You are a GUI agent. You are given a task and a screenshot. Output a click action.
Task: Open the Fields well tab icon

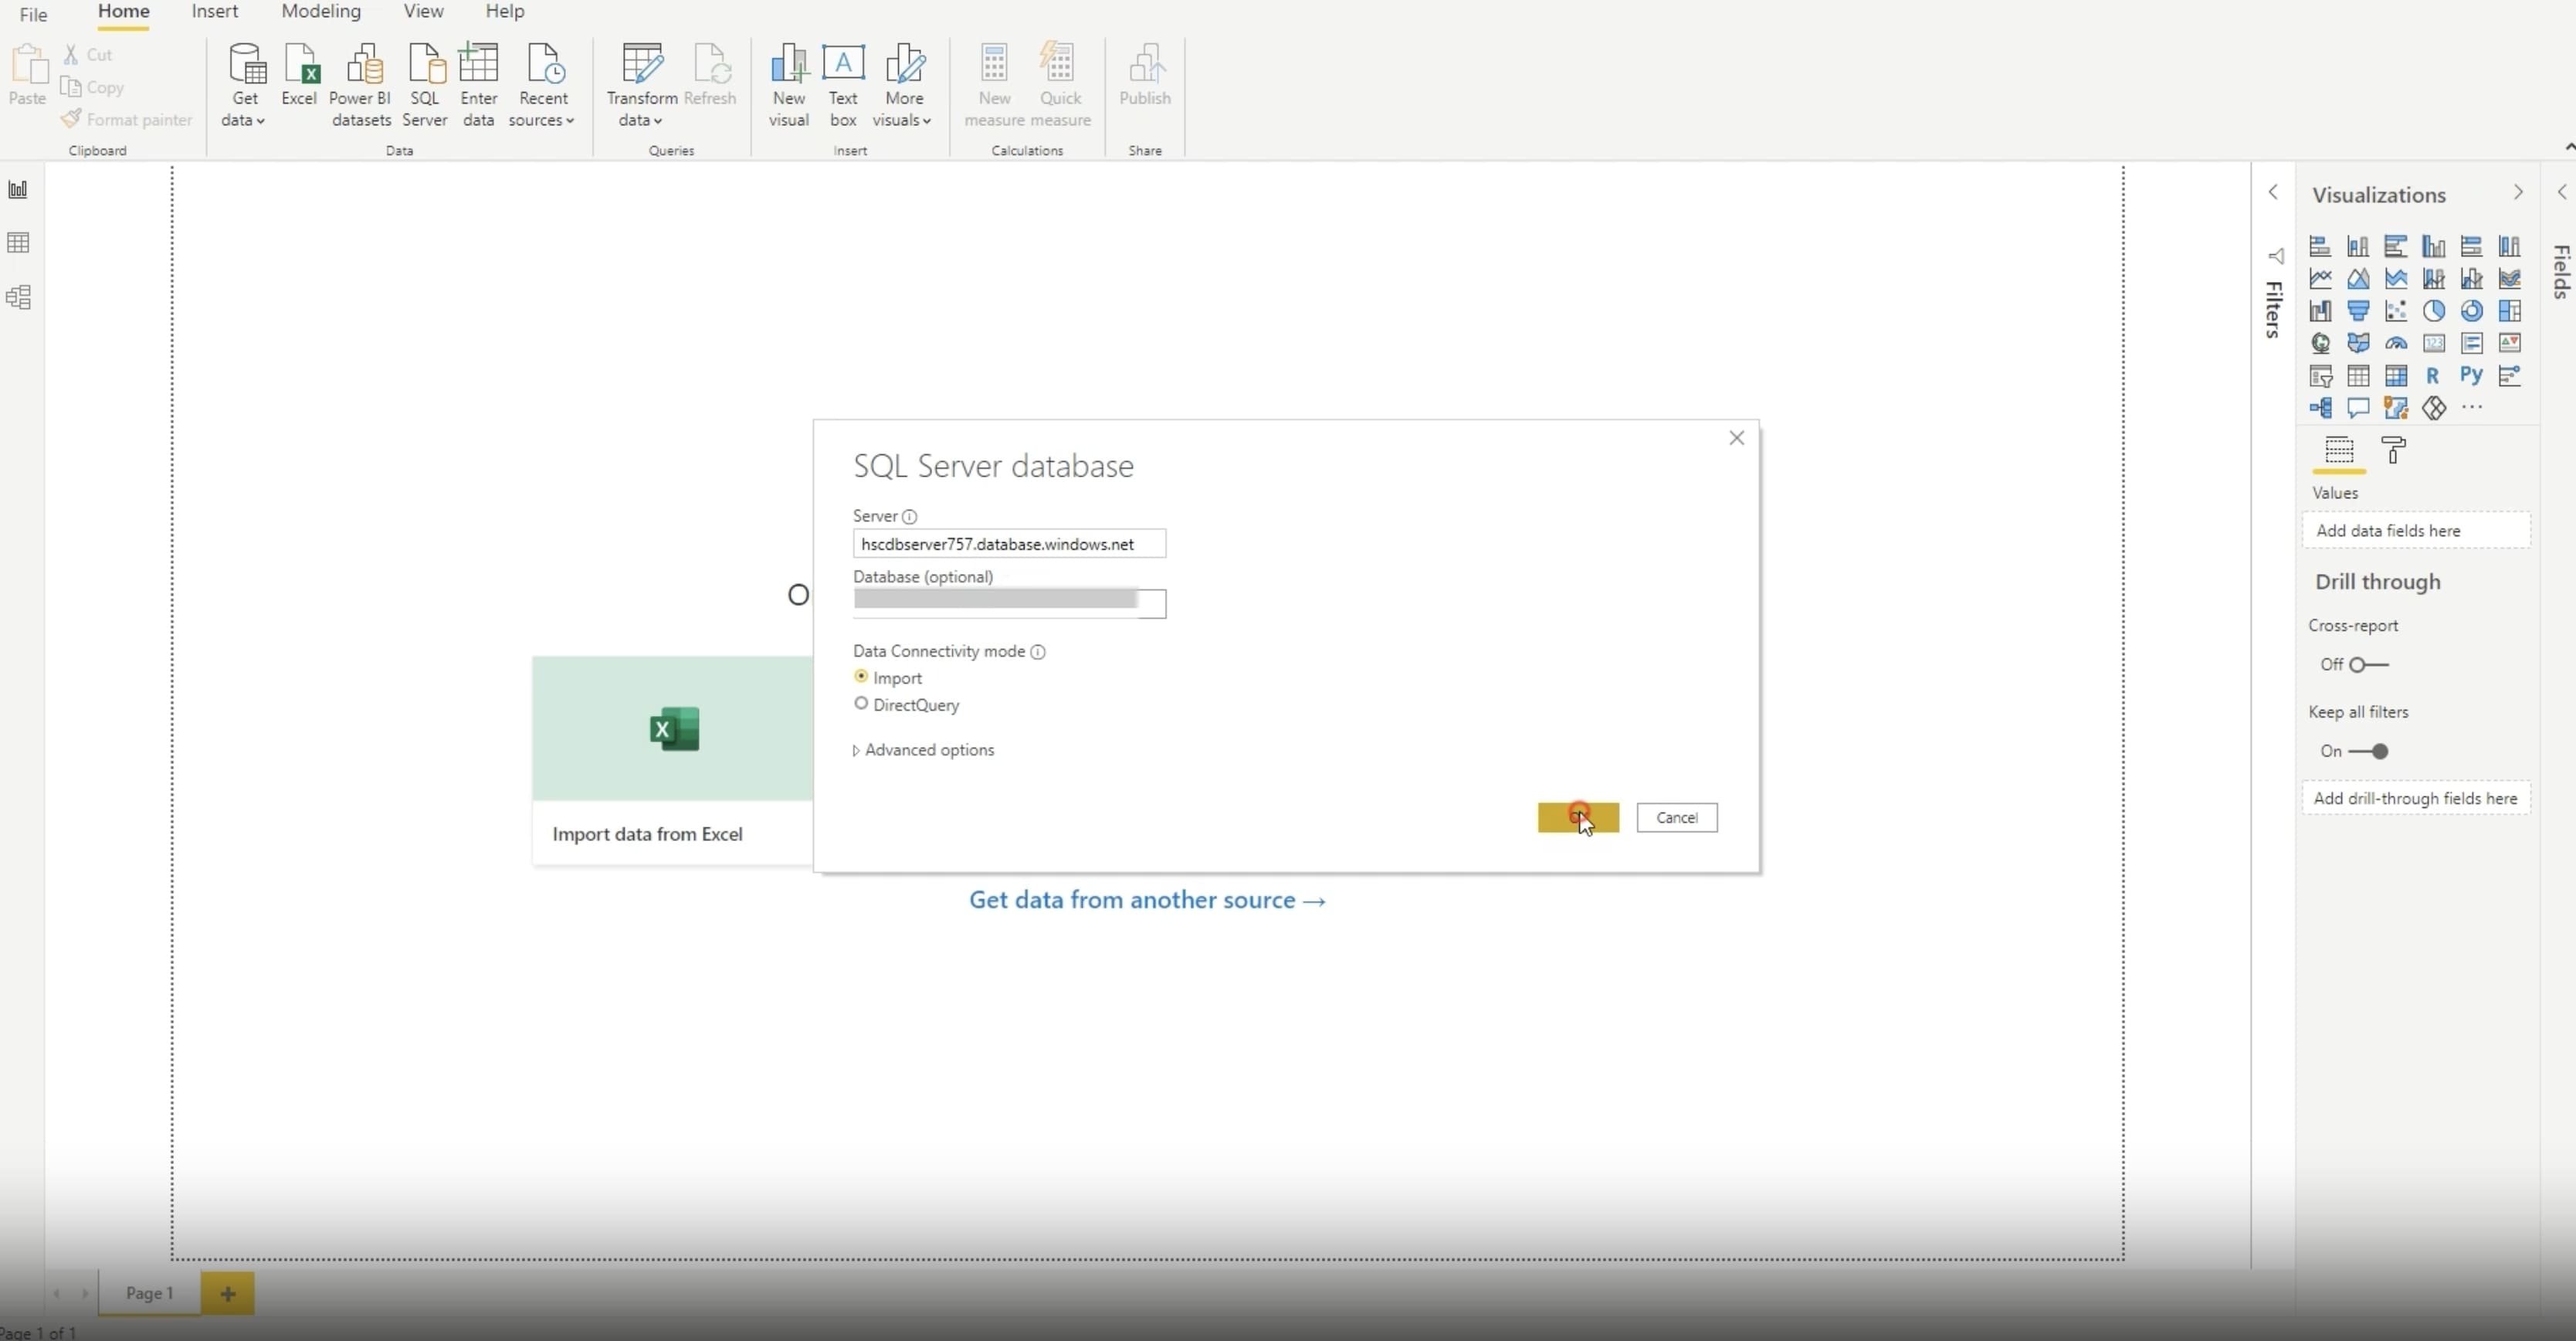tap(2339, 450)
